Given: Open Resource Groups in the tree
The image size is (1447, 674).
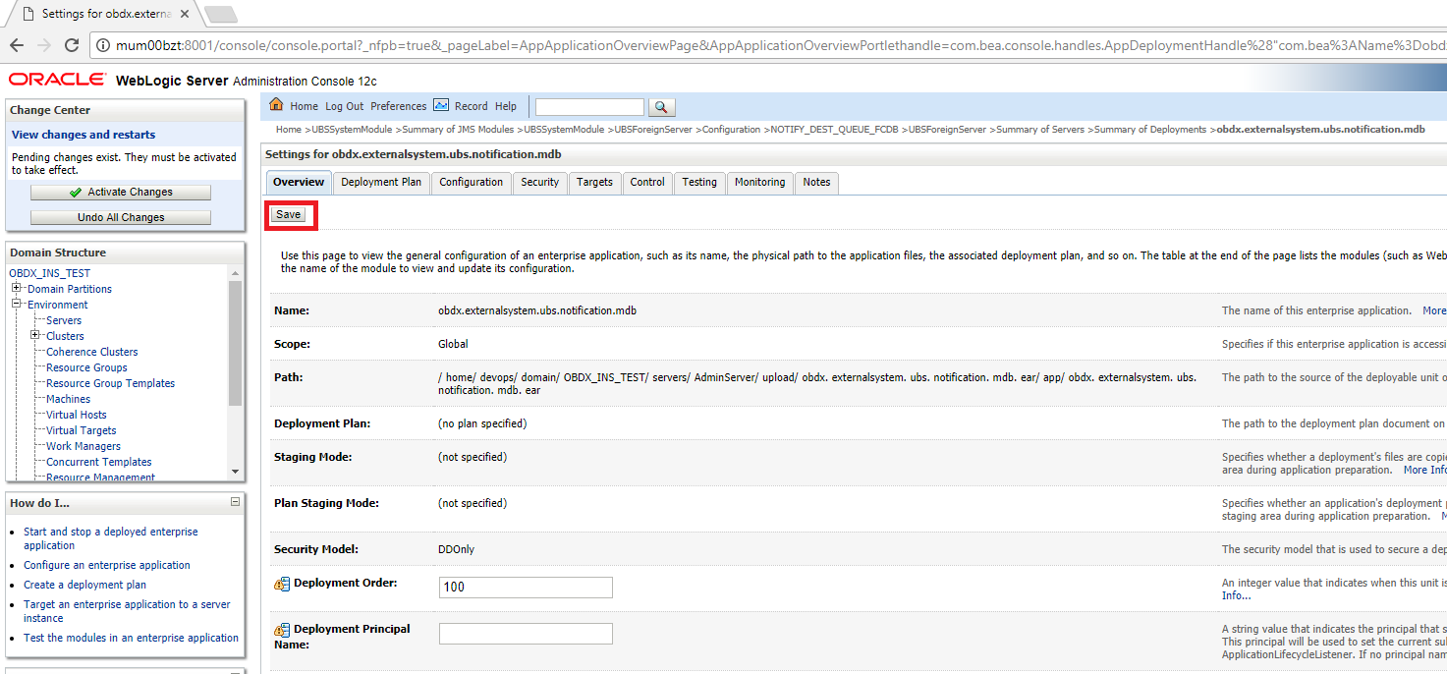Looking at the screenshot, I should (x=86, y=367).
